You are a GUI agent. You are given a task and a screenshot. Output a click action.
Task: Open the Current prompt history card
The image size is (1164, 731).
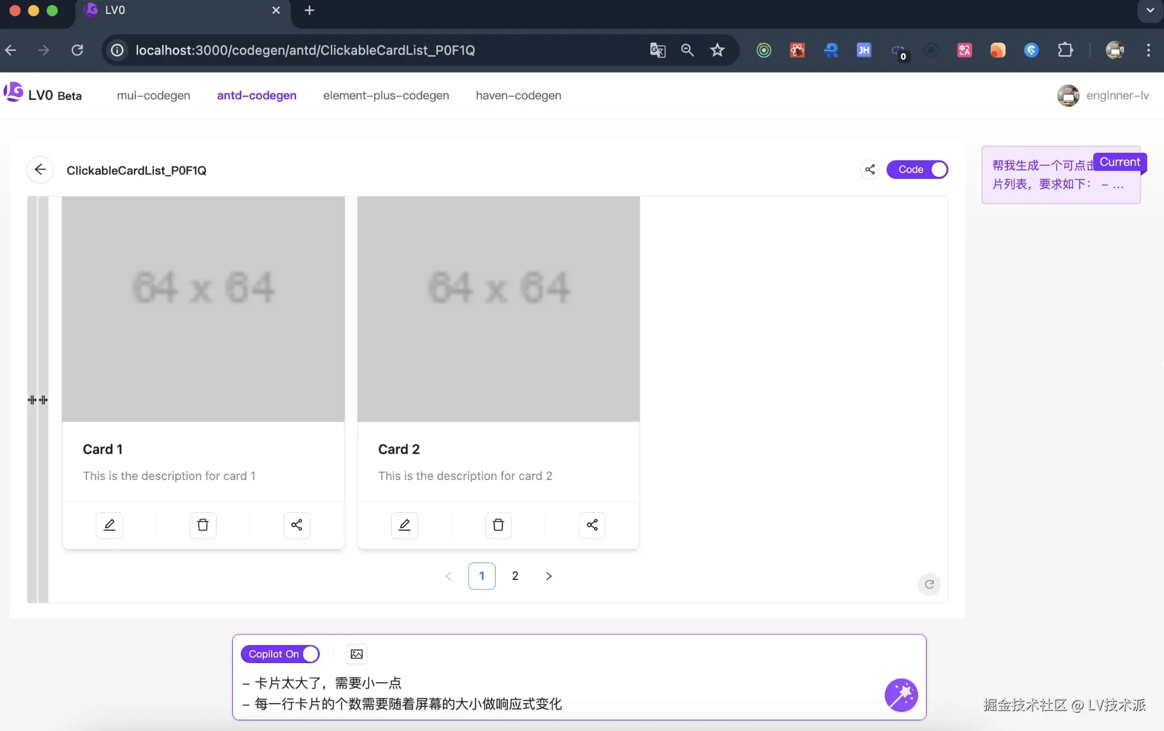tap(1060, 175)
